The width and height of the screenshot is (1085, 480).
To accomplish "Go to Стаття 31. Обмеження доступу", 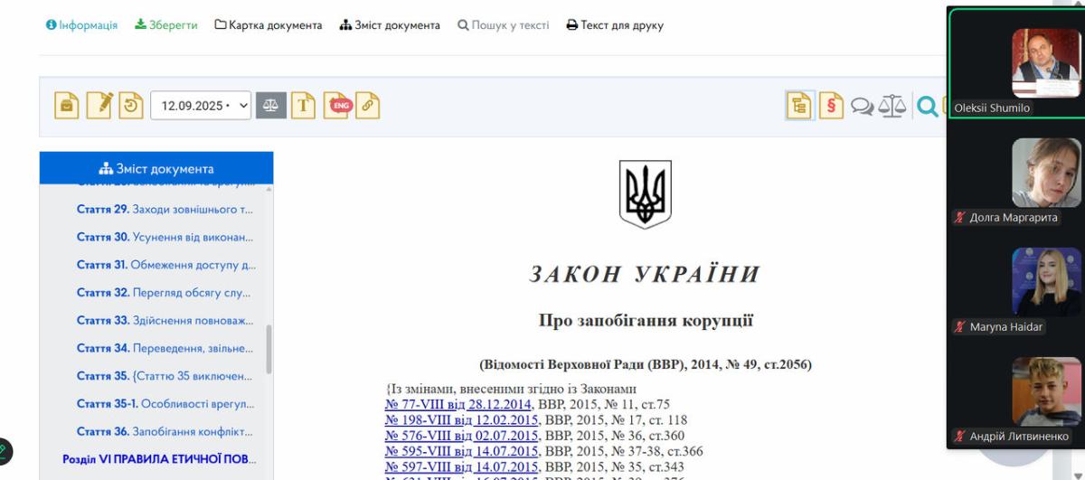I will coord(166,265).
